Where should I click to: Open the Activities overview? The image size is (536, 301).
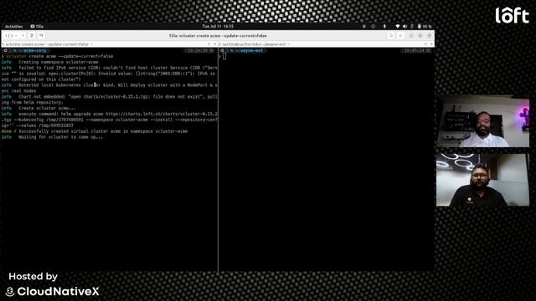(13, 26)
